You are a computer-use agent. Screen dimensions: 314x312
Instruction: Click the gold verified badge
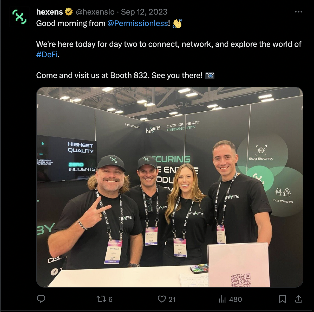click(x=69, y=12)
